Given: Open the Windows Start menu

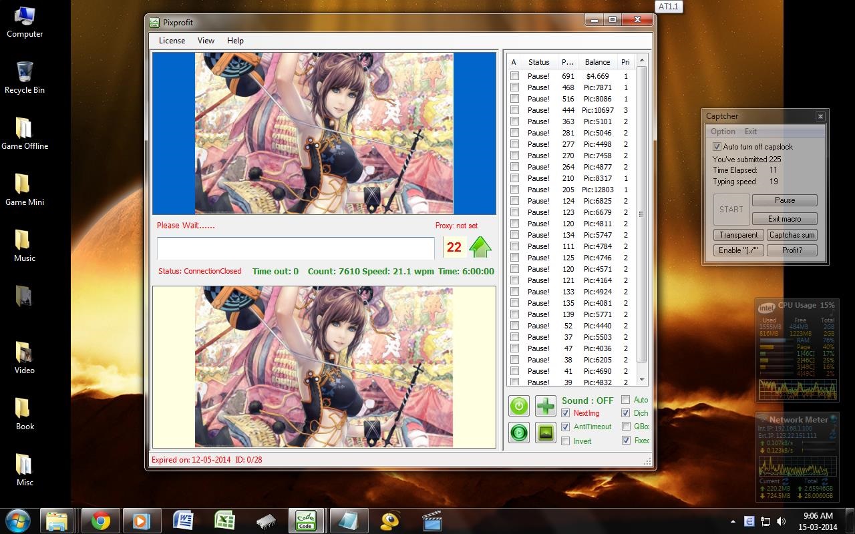Looking at the screenshot, I should pyautogui.click(x=17, y=521).
